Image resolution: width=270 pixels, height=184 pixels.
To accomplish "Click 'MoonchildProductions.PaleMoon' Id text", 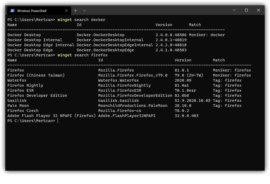I will (x=133, y=106).
